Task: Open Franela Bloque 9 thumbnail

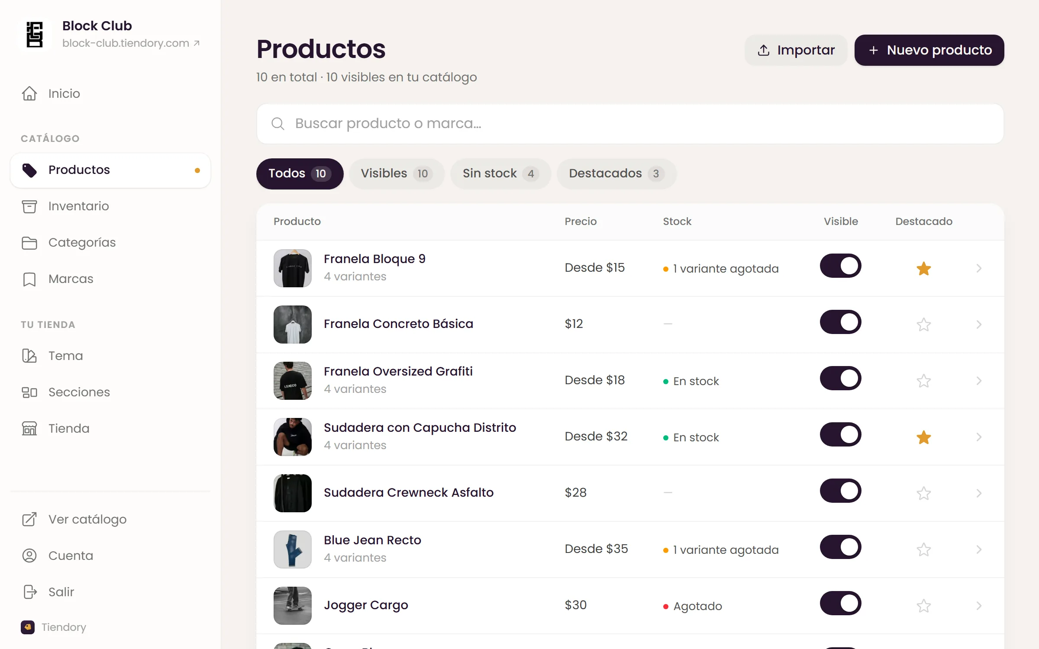Action: click(x=293, y=268)
